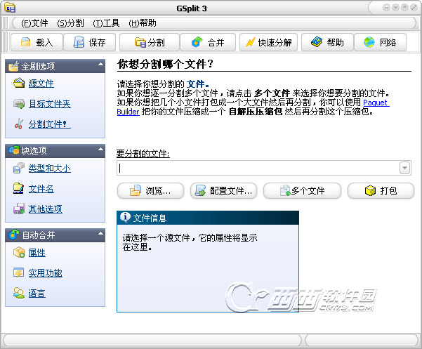Click the 块选项 header cubes icon

(14, 150)
